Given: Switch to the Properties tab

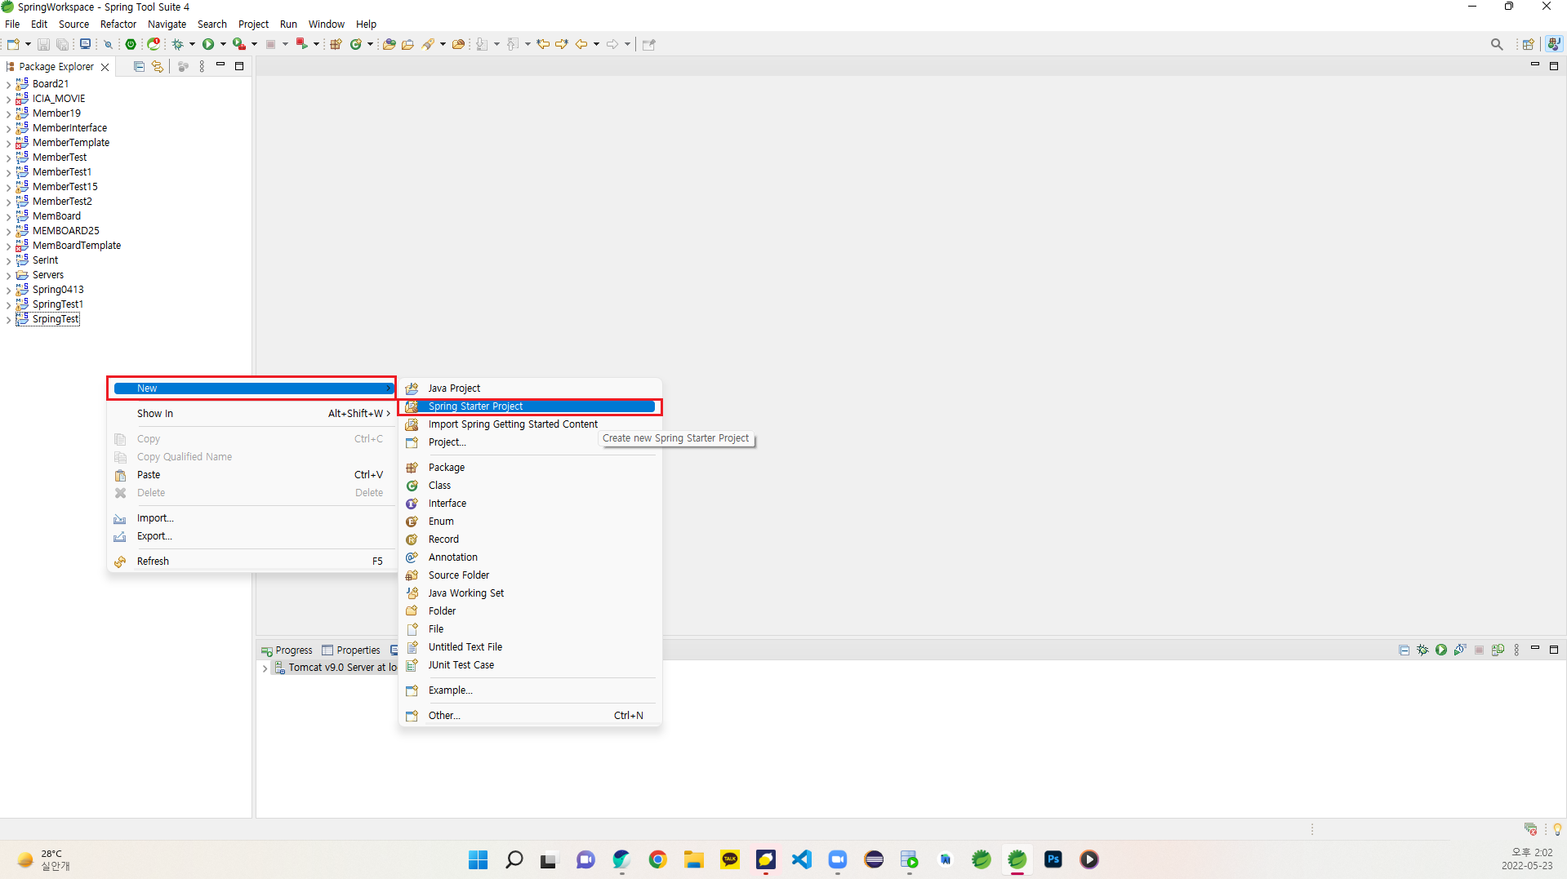Looking at the screenshot, I should pos(351,650).
